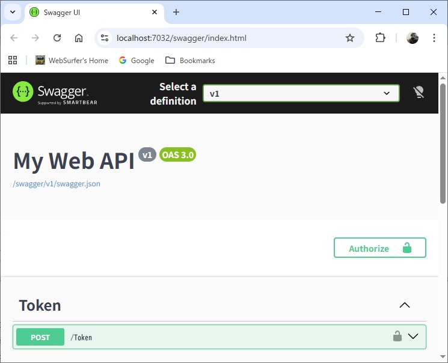
Task: Open WebSurfer's Home bookmark
Action: click(72, 61)
